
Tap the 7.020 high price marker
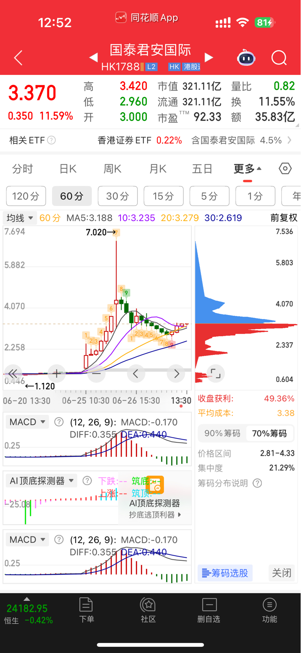[x=101, y=232]
